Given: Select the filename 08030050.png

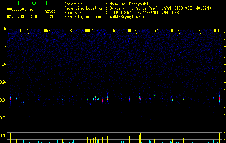Looking at the screenshot, I should click(20, 10).
